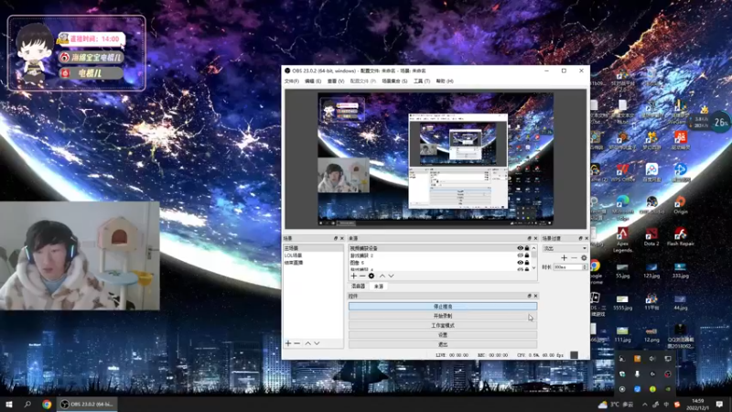Open source properties gear icon
The width and height of the screenshot is (732, 412).
click(371, 276)
